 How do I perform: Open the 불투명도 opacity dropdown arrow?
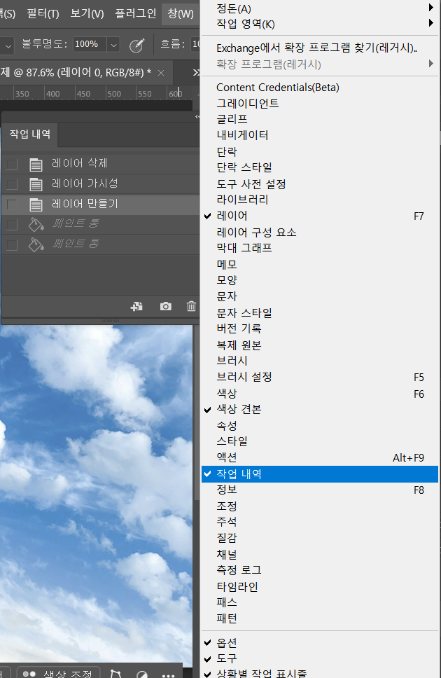click(113, 45)
